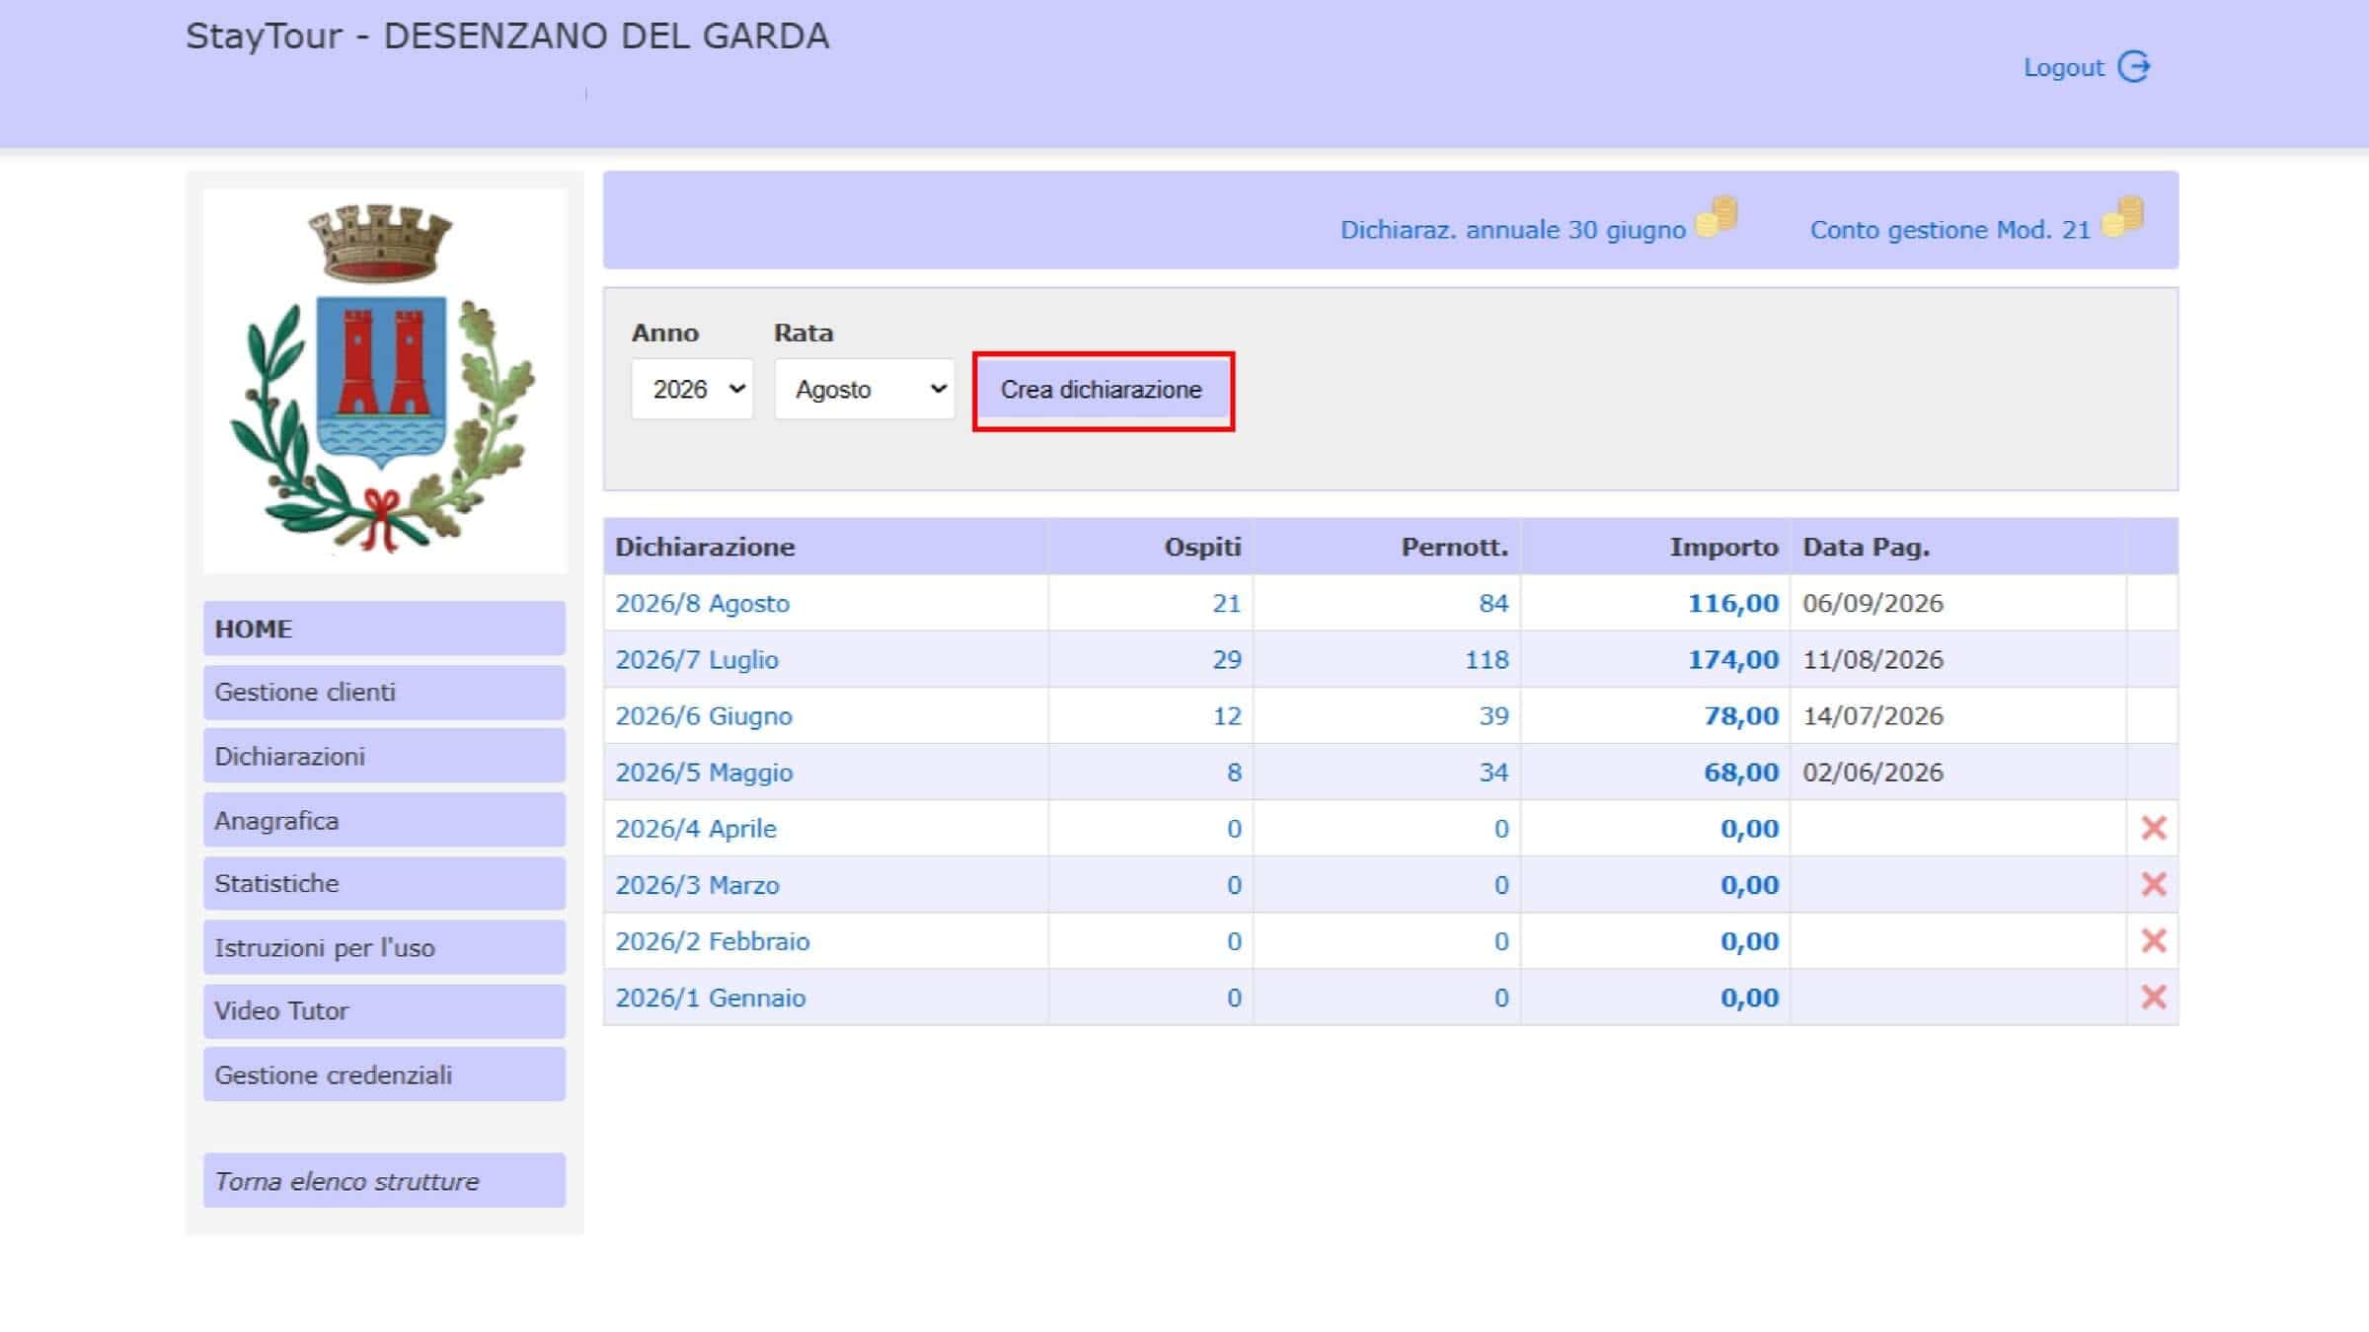Click the Logout link
Image resolution: width=2369 pixels, height=1332 pixels.
coord(2063,68)
